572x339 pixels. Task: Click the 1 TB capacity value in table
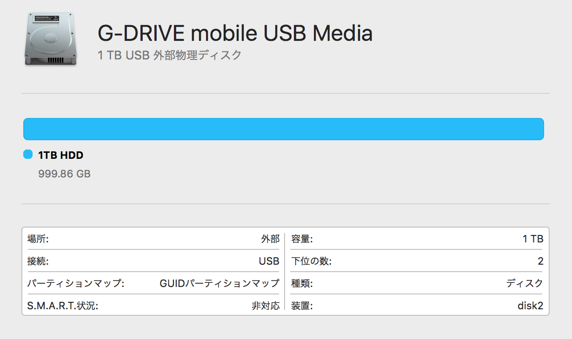click(533, 239)
